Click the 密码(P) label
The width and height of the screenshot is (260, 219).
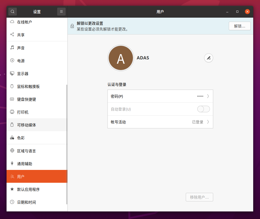117,96
